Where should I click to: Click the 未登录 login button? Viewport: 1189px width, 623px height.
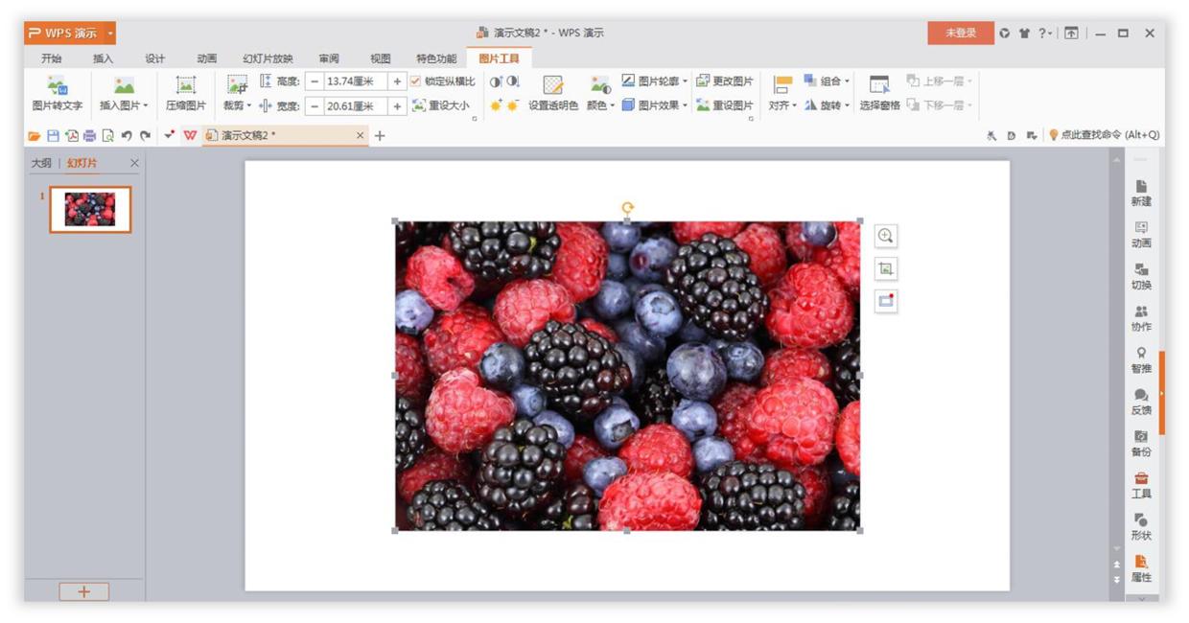960,32
